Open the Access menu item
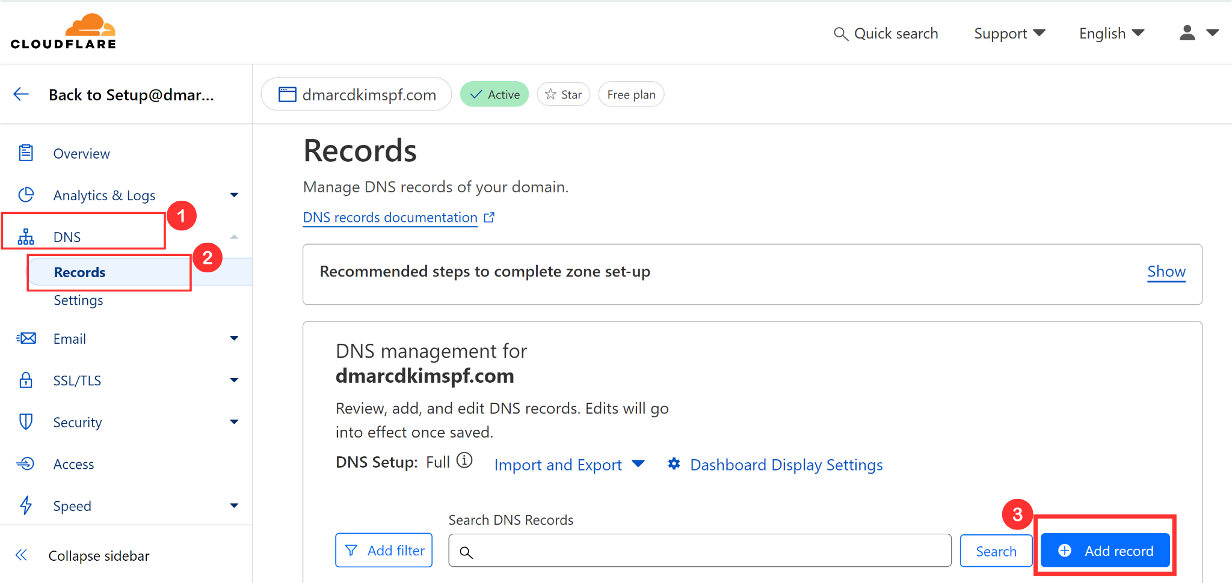This screenshot has width=1232, height=583. pos(73,464)
